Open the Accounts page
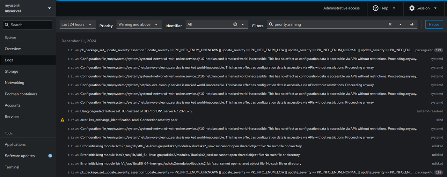 (x=28, y=105)
